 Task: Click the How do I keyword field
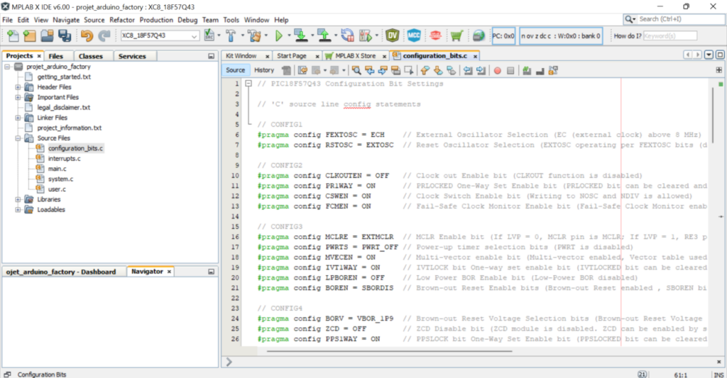click(x=669, y=35)
